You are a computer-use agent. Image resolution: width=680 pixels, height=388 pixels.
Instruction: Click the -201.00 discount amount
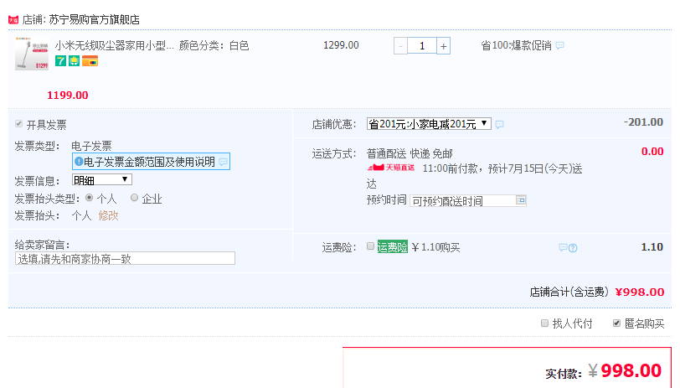pos(643,122)
